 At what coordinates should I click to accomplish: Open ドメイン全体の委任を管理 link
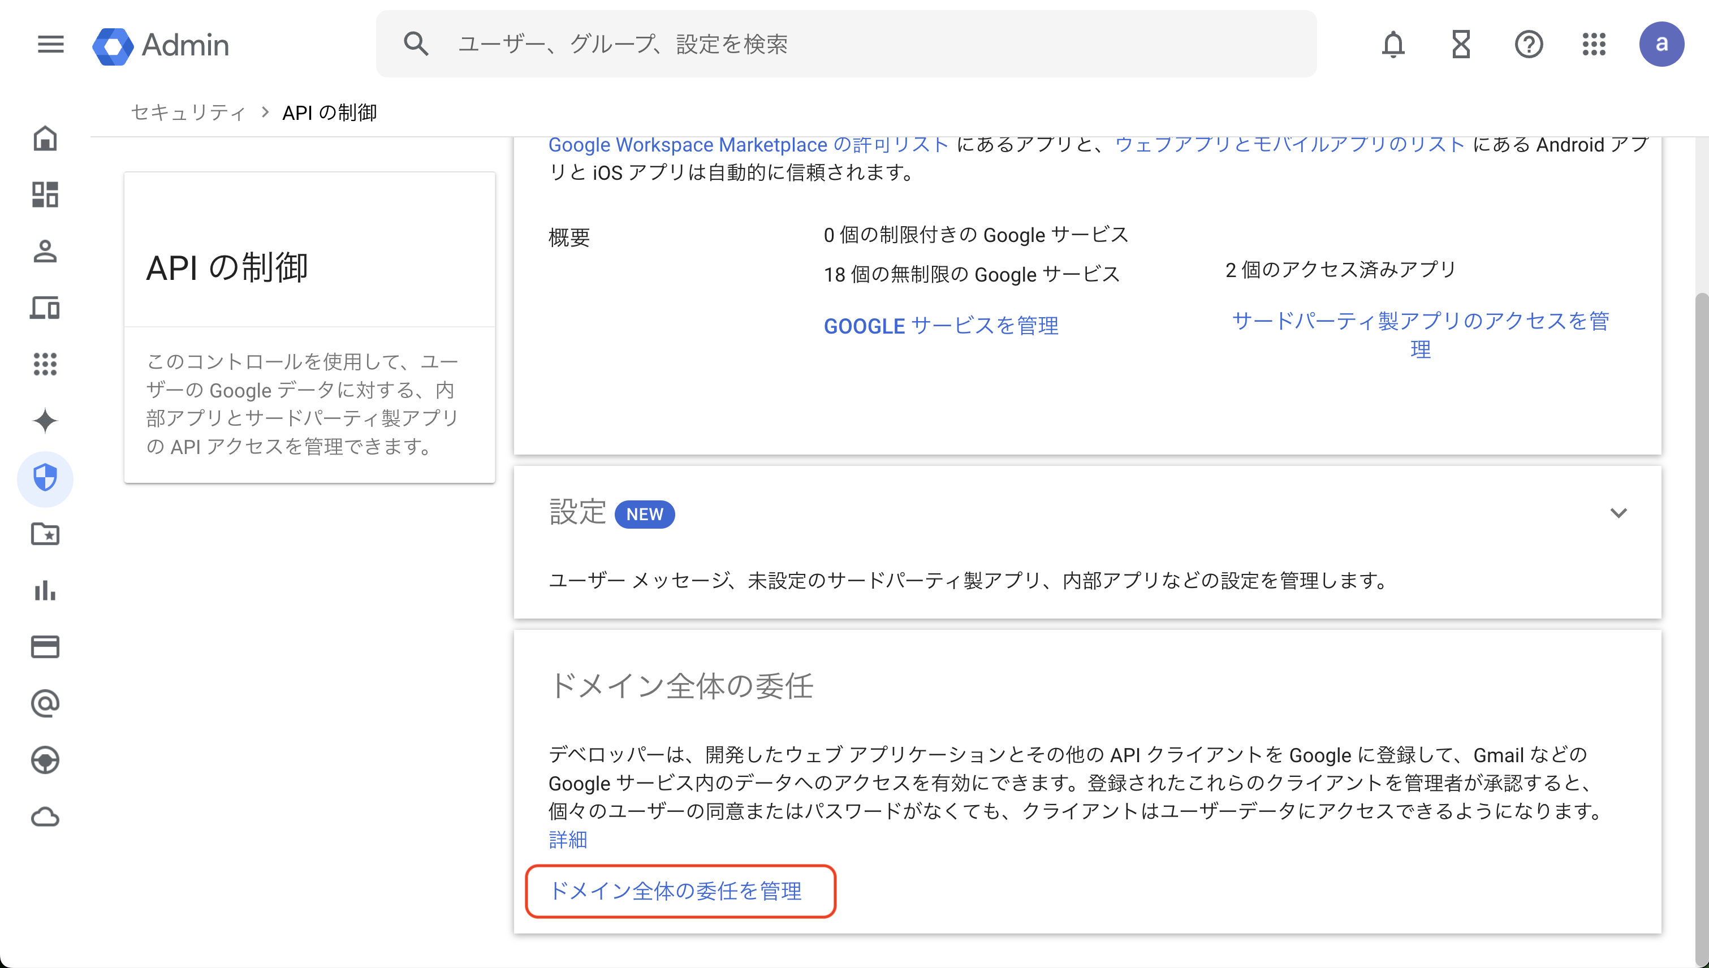675,891
